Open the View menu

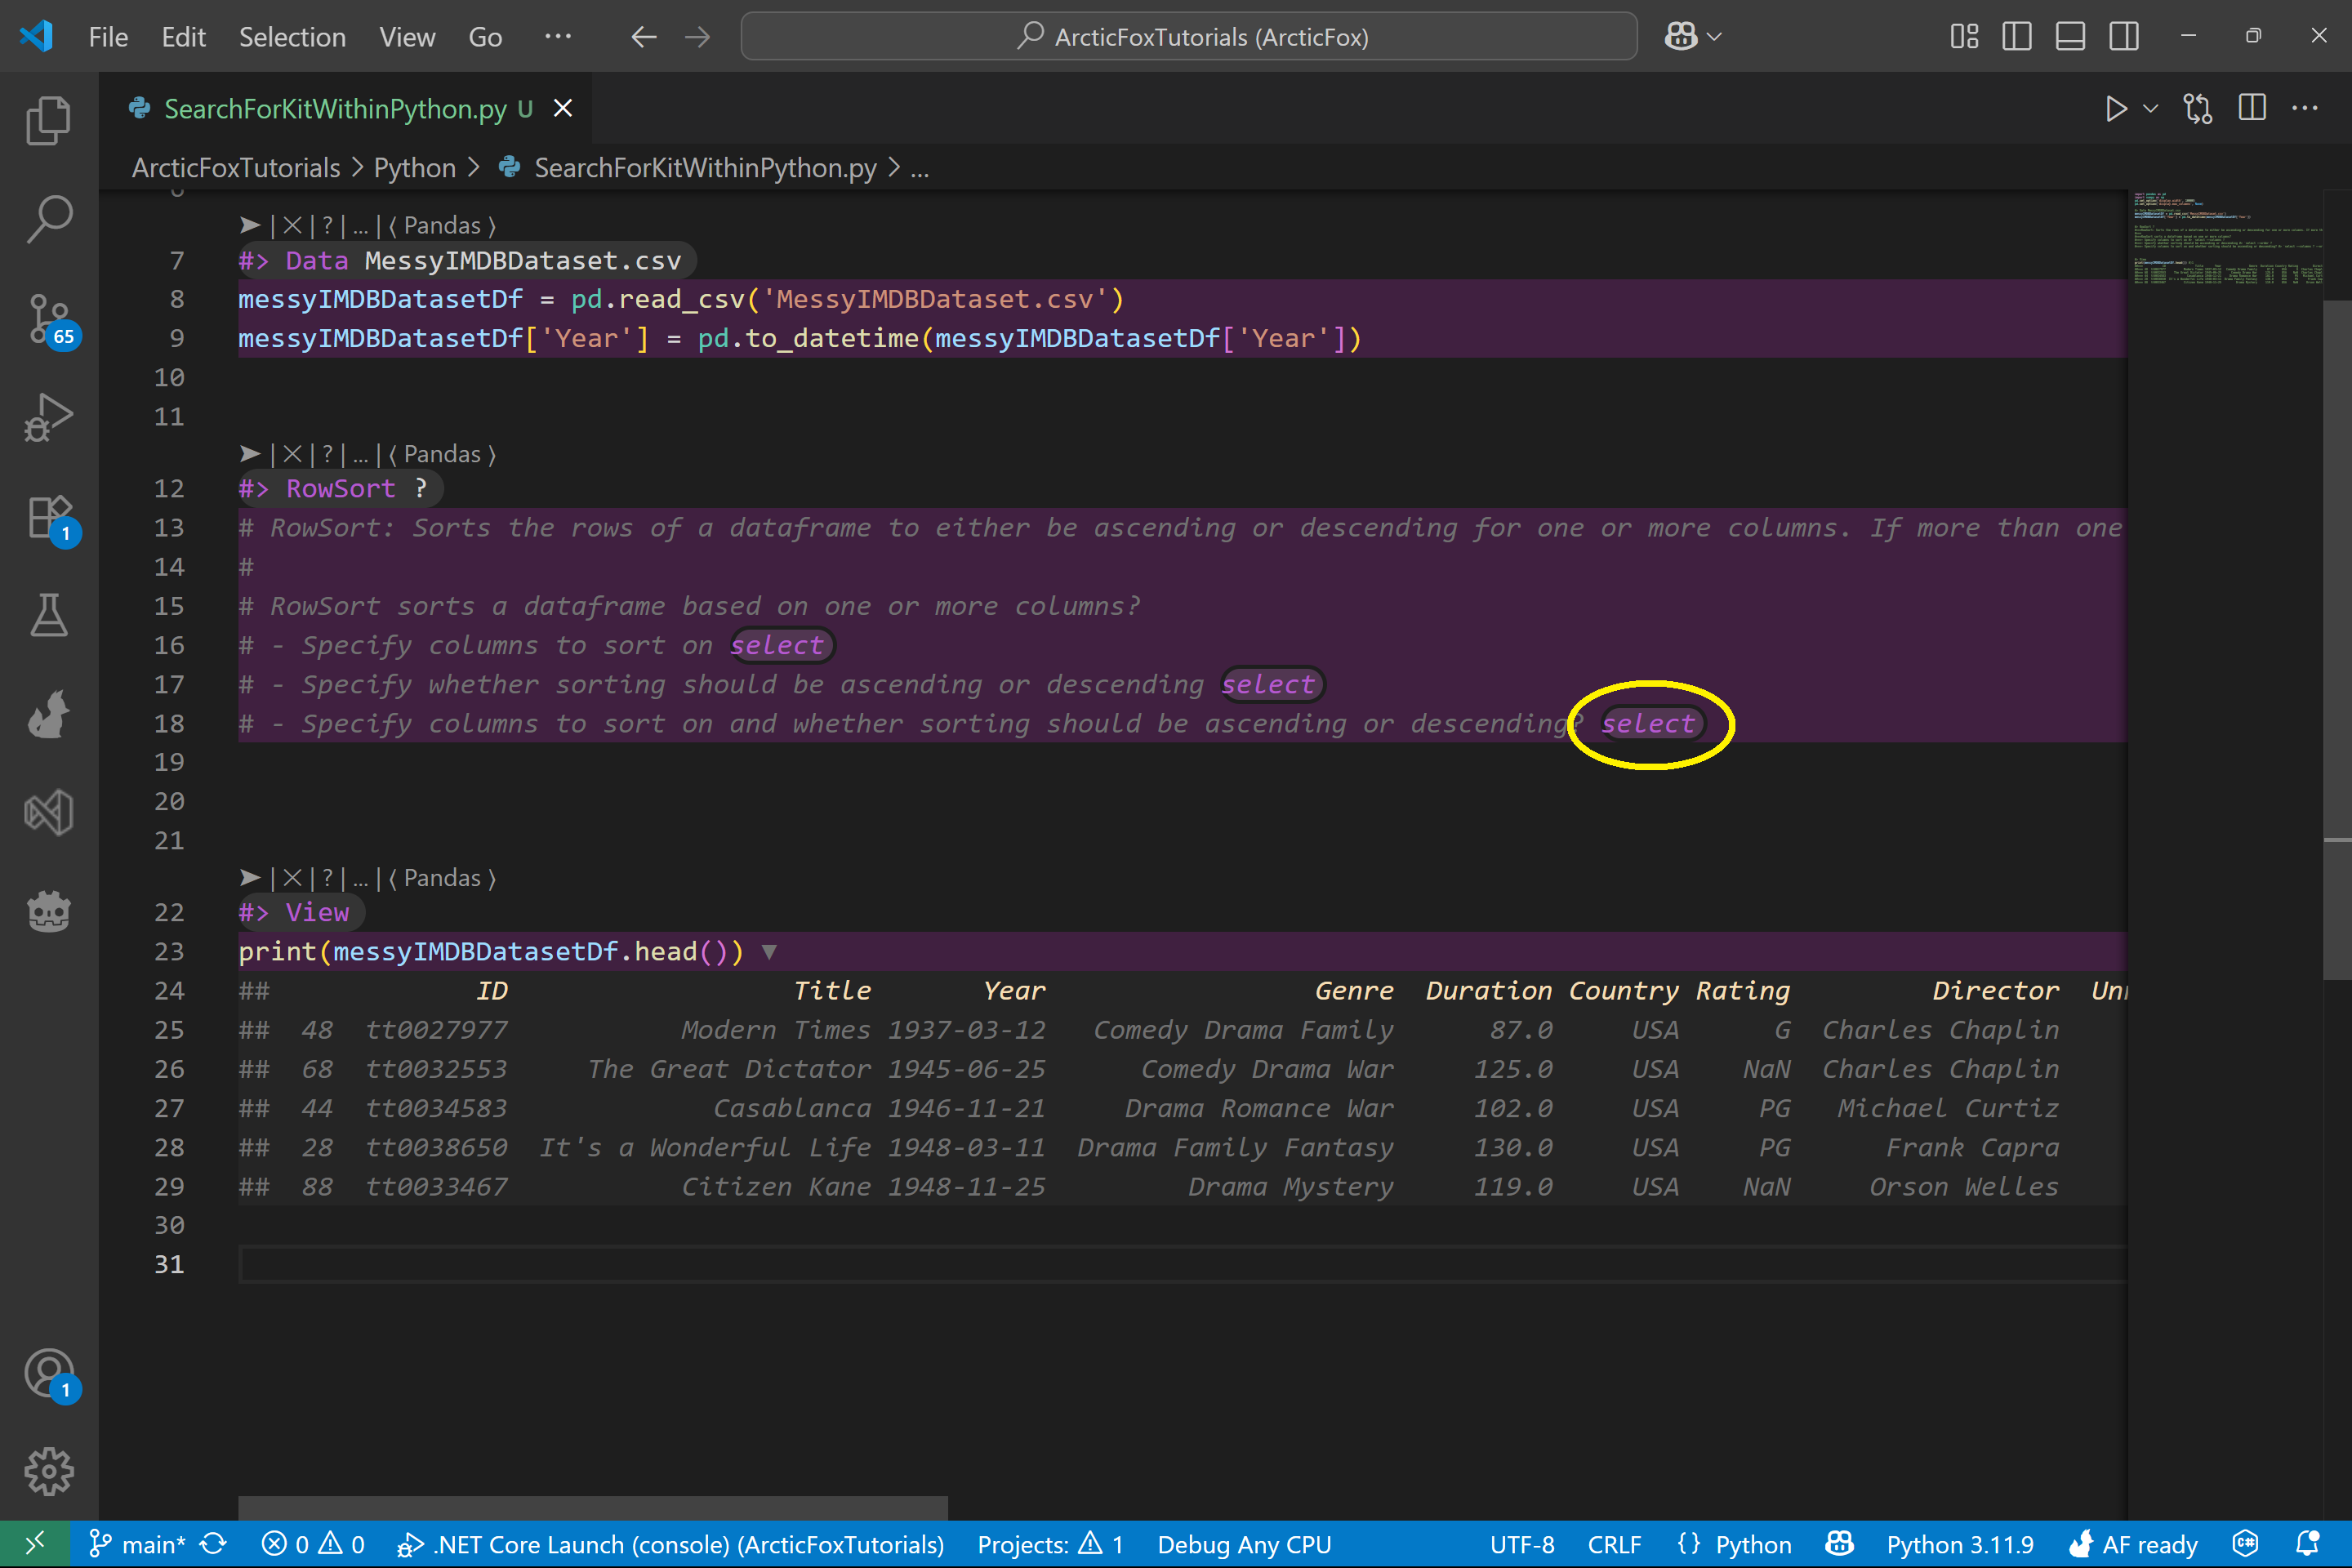[x=407, y=37]
